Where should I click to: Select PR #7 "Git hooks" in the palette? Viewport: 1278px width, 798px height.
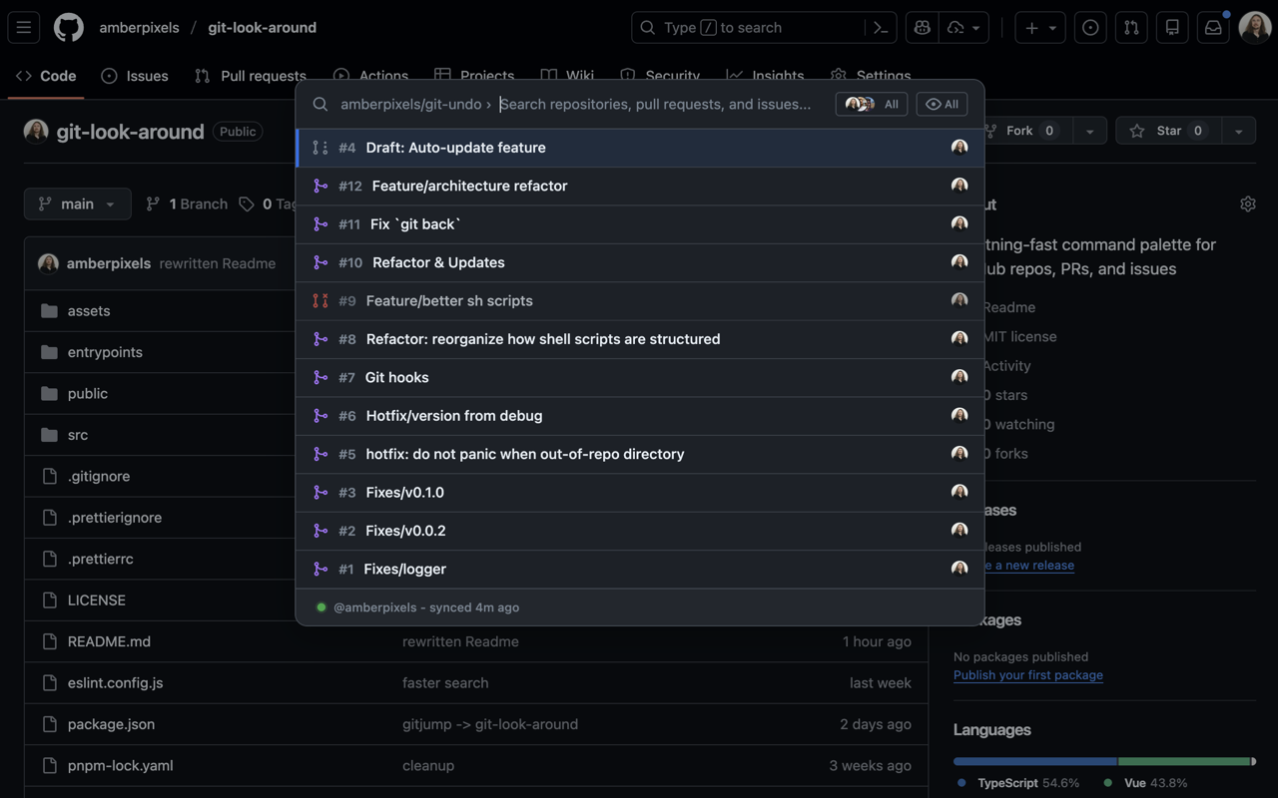[396, 377]
